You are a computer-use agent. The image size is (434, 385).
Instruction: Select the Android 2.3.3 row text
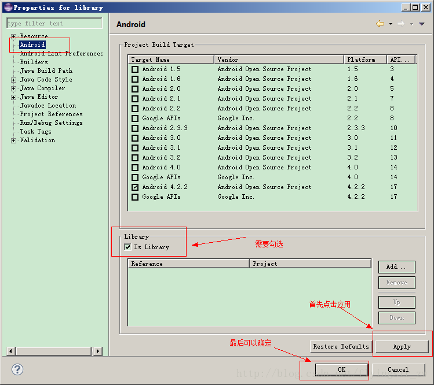tap(165, 128)
